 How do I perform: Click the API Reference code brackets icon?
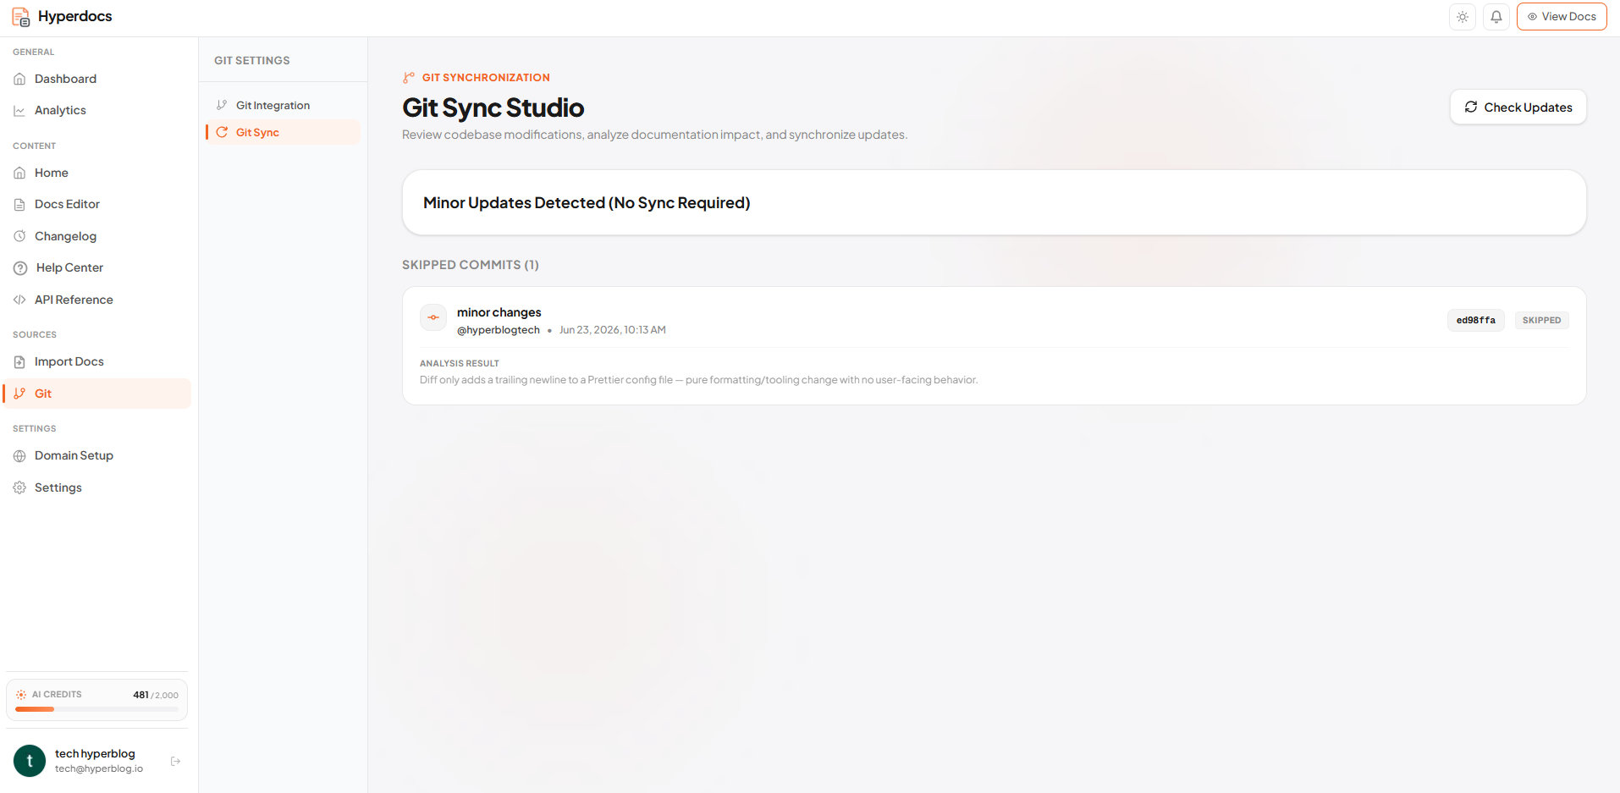pyautogui.click(x=19, y=300)
